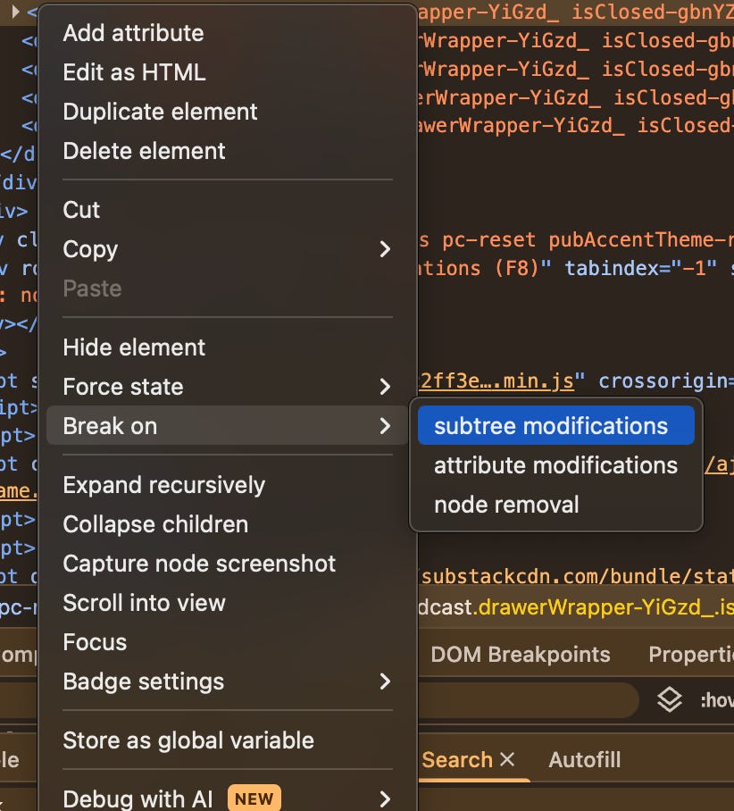
Task: Click pubAccentTheme class text
Action: [641, 240]
